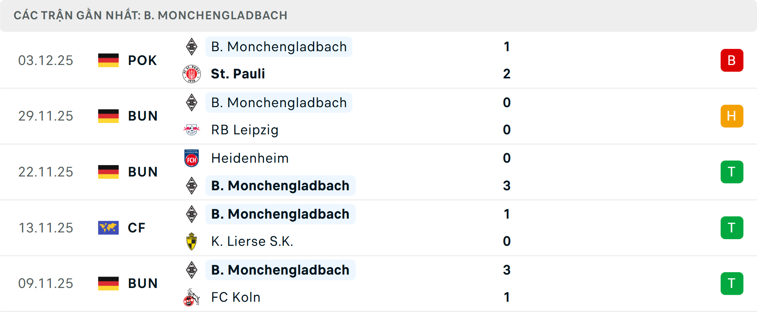Click the B. Monchengladbach club crest
757x312 pixels.
(192, 46)
